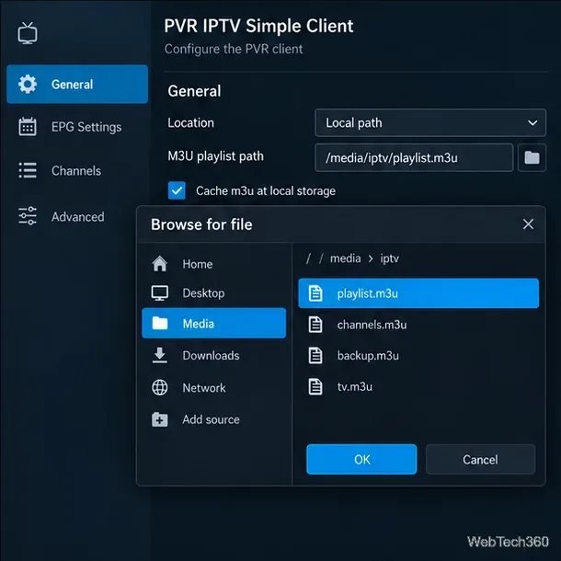Screen dimensions: 561x561
Task: Select Downloads in browse sidebar
Action: pos(214,355)
